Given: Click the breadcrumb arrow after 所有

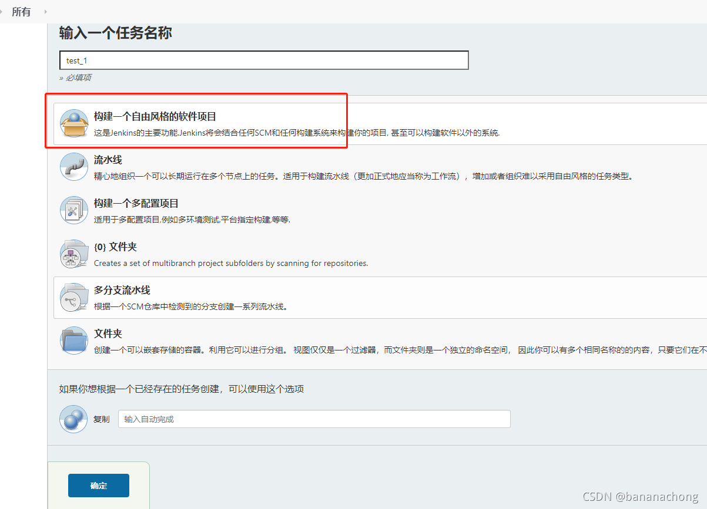Looking at the screenshot, I should tap(45, 12).
